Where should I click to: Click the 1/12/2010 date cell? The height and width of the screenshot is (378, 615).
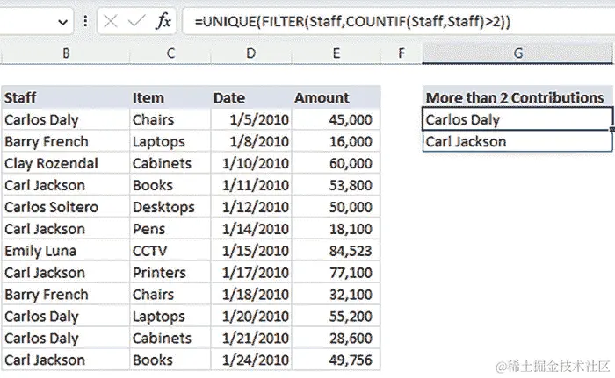tap(250, 207)
